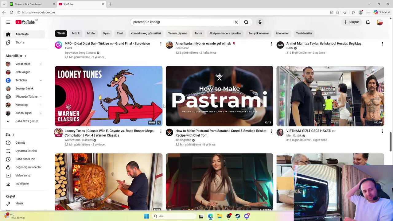This screenshot has height=221, width=393.
Task: Open Müzik under Keşfet
Action: pyautogui.click(x=24, y=204)
